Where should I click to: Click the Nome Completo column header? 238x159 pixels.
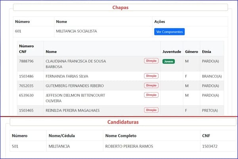coord(121,136)
